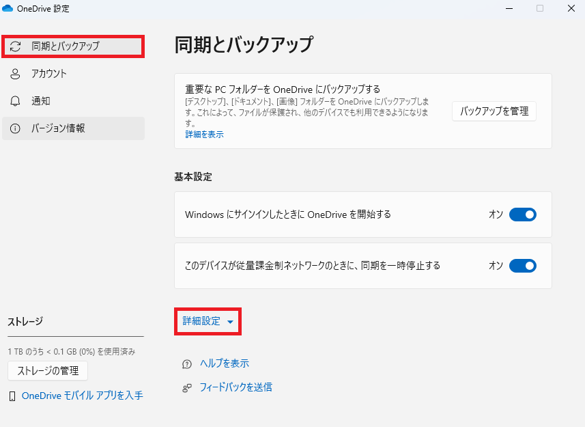Click the info circle icon for バージョン情報

pos(15,128)
